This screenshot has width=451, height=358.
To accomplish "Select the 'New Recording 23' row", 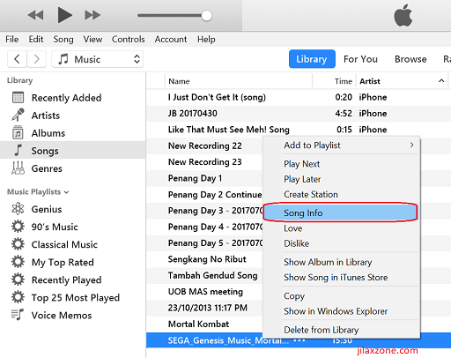I will pos(205,162).
